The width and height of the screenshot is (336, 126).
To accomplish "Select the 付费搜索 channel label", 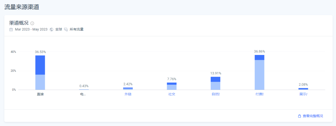I will coord(259,94).
